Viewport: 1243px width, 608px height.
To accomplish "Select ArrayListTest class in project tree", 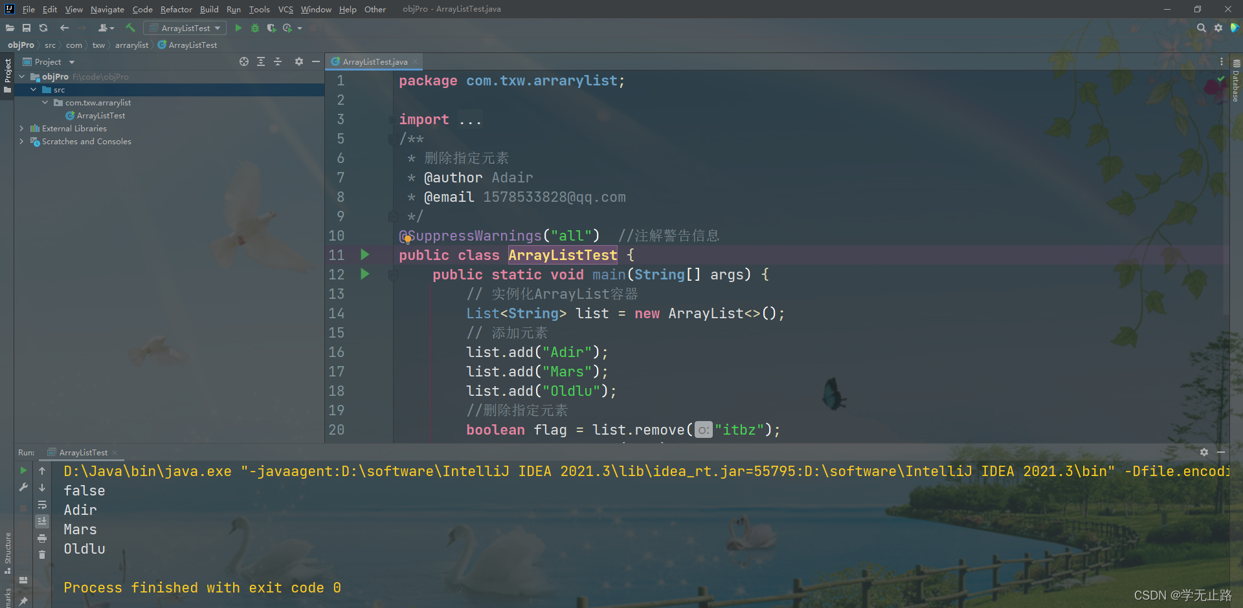I will tap(101, 115).
